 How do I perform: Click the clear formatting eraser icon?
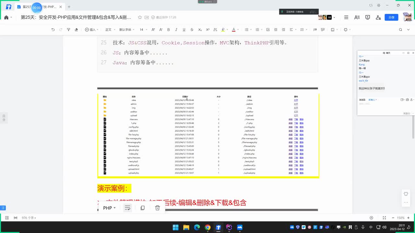[76, 29]
